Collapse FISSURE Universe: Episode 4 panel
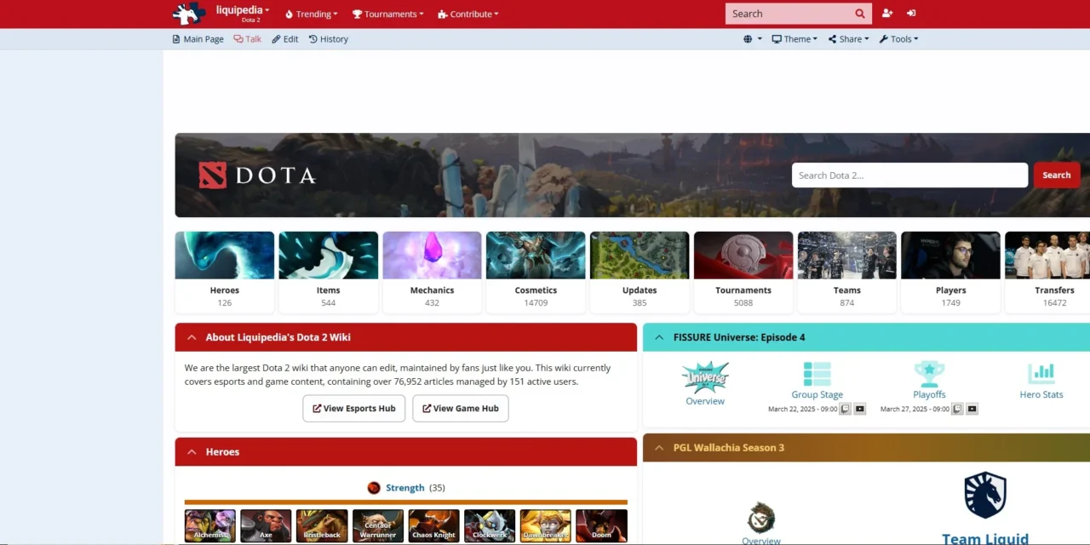The image size is (1090, 545). tap(659, 337)
